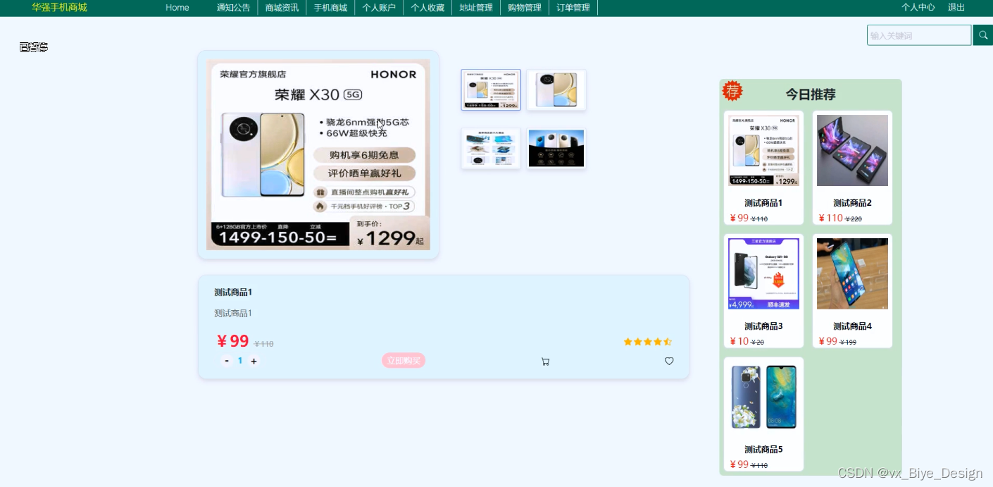This screenshot has width=993, height=487.
Task: Add product to cart via cart icon
Action: 545,362
